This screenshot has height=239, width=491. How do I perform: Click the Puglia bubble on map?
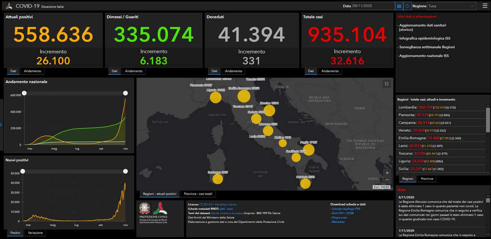[x=308, y=150]
